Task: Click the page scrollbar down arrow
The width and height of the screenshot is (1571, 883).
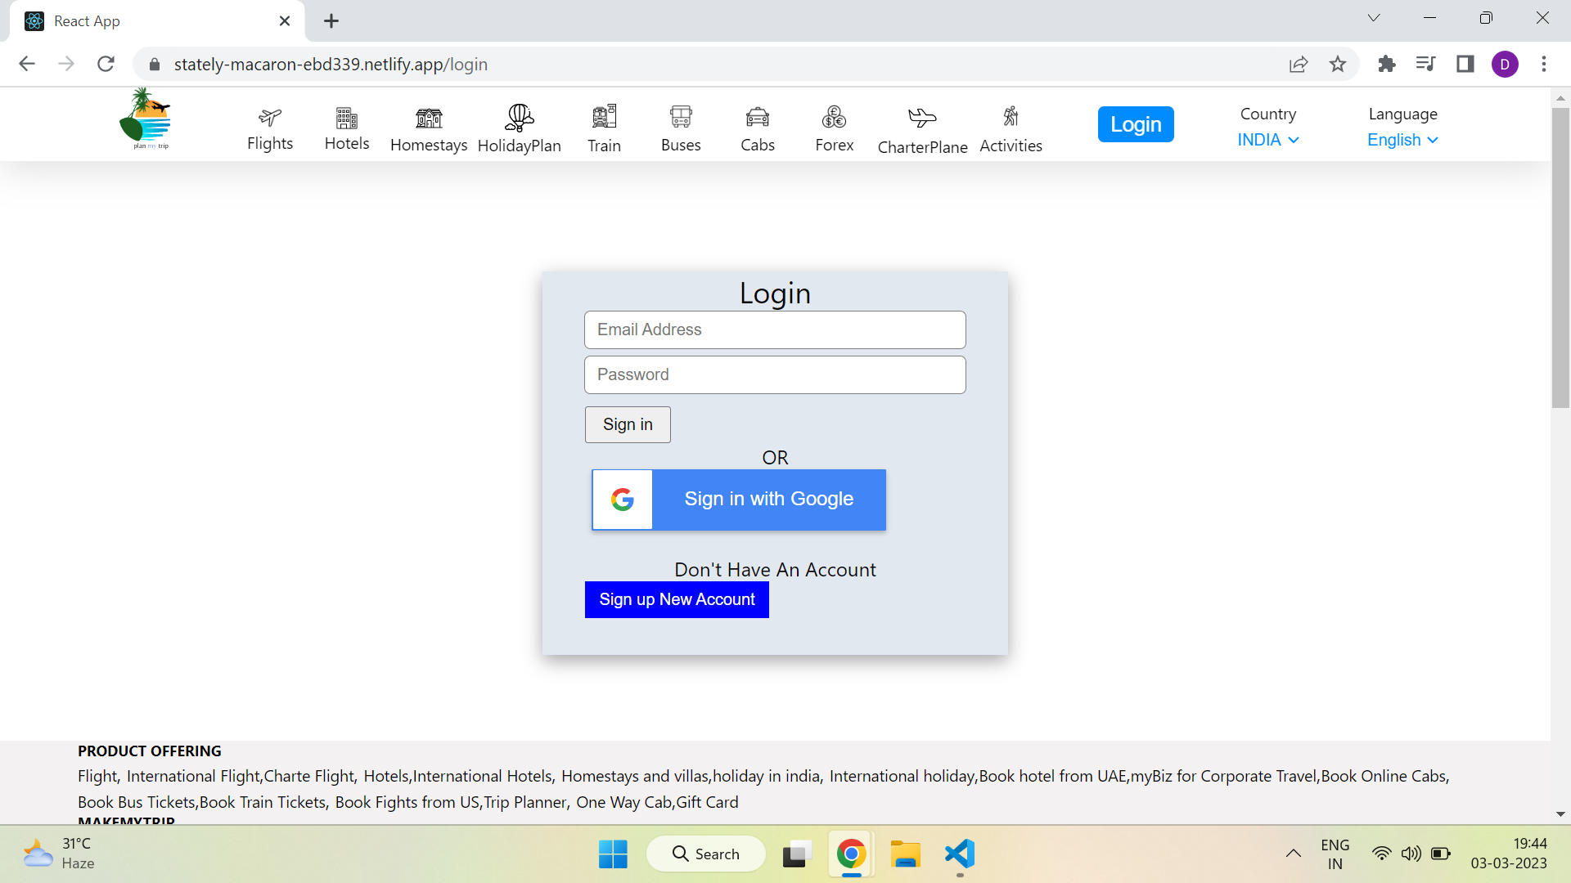Action: pos(1561,814)
